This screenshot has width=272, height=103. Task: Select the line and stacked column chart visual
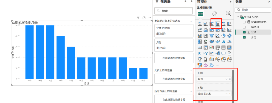223,30
